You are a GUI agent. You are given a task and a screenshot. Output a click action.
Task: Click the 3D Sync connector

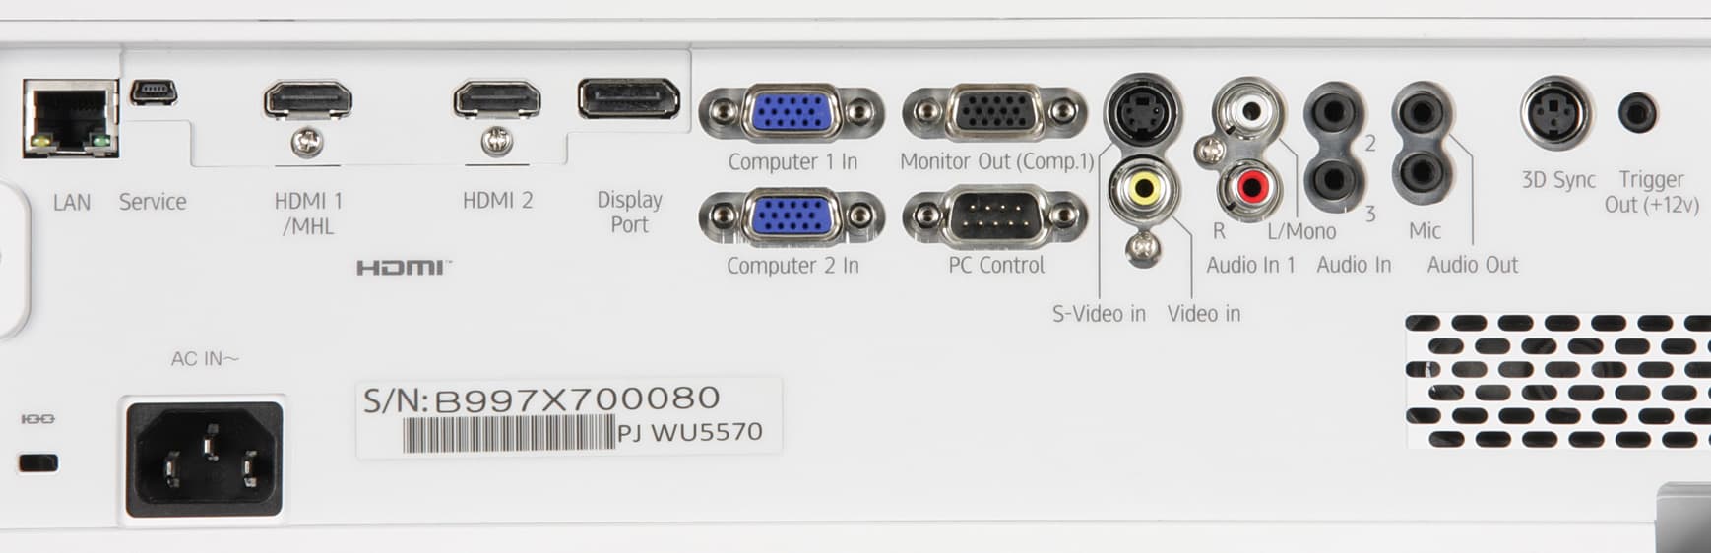(1556, 113)
